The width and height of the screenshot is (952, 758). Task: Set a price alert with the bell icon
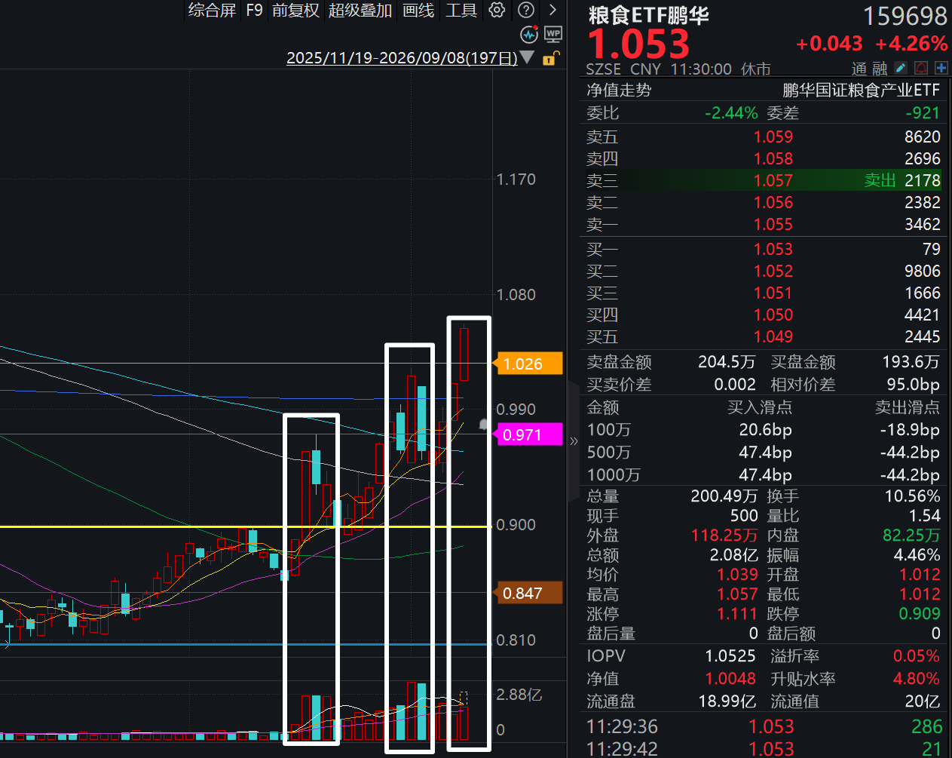pos(921,68)
